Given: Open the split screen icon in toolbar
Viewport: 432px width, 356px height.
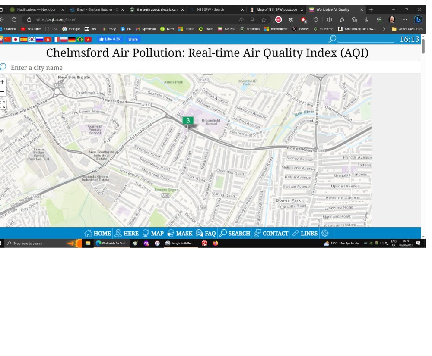Looking at the screenshot, I should coord(329,19).
